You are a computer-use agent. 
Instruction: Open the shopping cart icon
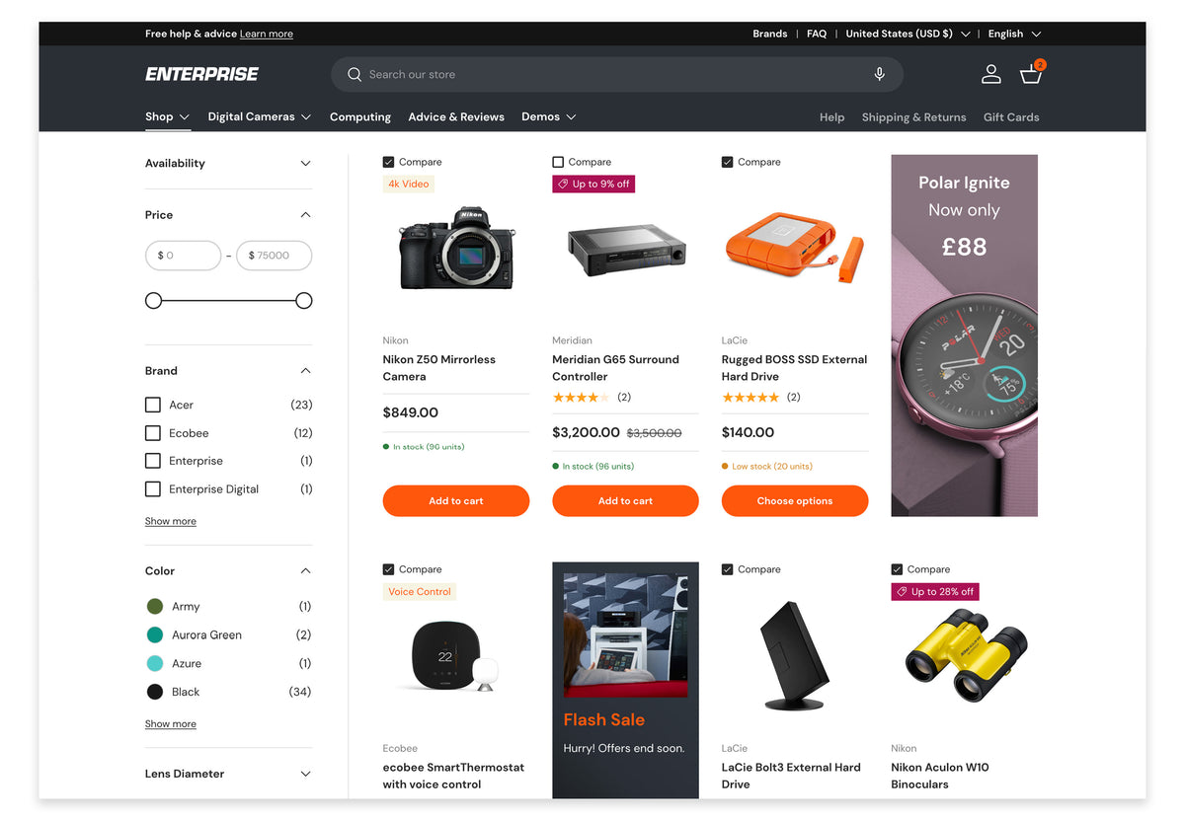pos(1031,73)
